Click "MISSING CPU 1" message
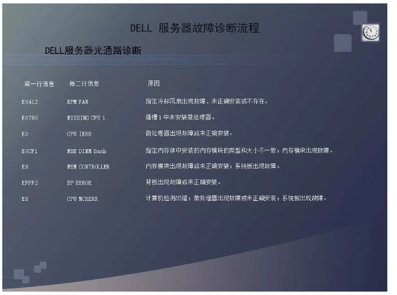Screen dimensions: 397x295 tap(86, 118)
